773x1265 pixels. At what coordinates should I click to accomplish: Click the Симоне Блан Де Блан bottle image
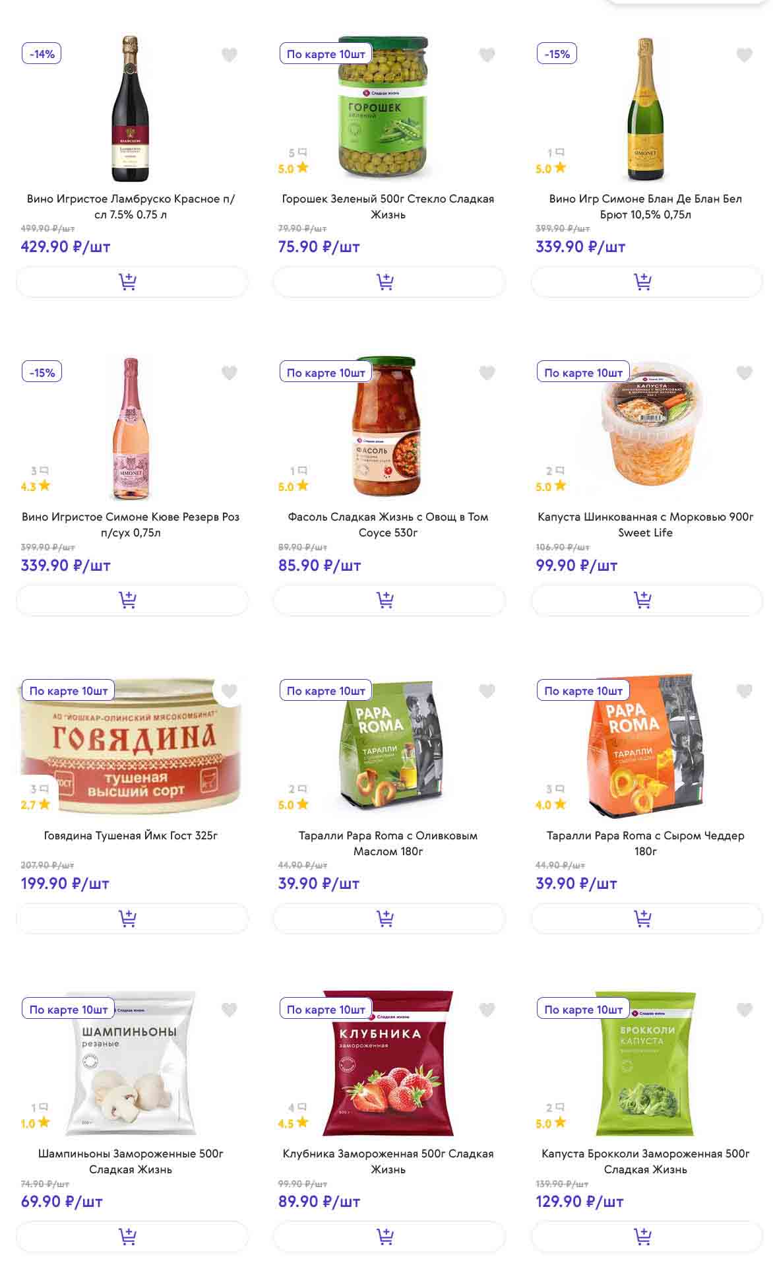[x=644, y=109]
